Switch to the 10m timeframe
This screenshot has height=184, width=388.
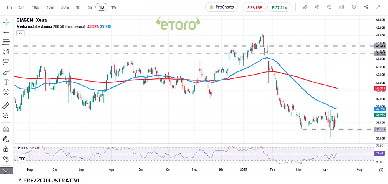36,7
